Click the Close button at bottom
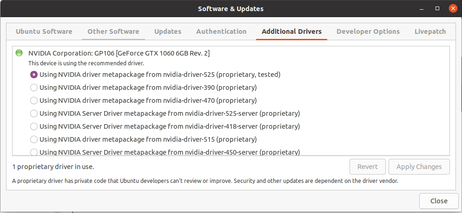 point(439,201)
